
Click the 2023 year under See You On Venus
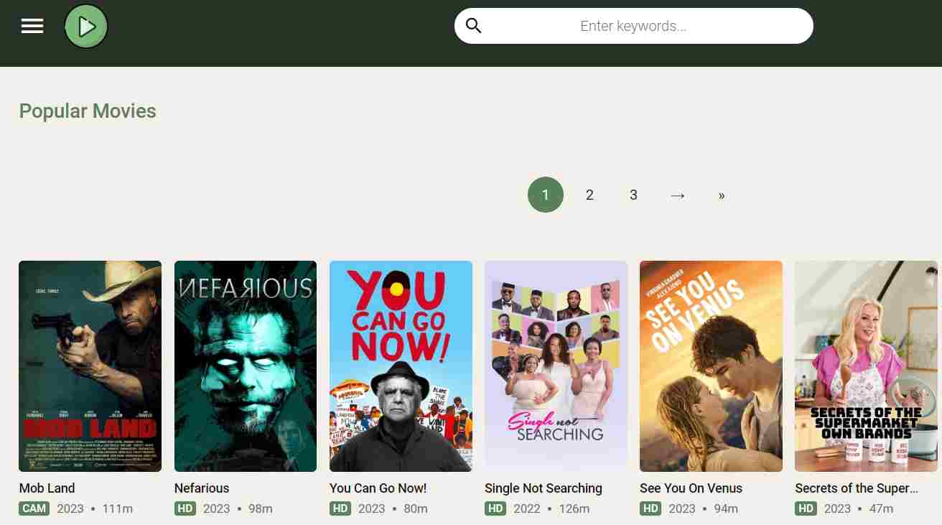682,508
